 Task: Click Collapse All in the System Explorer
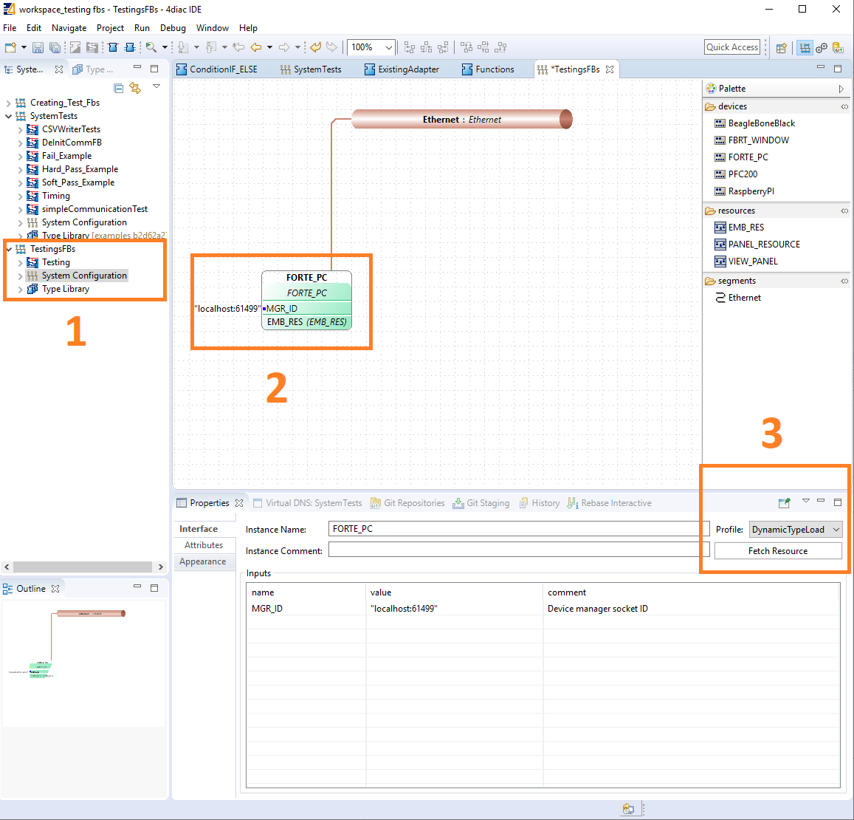tap(118, 88)
